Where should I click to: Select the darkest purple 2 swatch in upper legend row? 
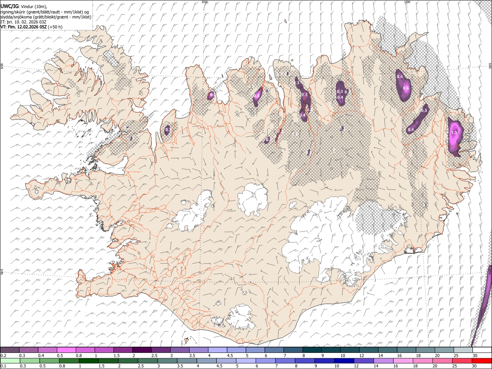click(x=142, y=350)
